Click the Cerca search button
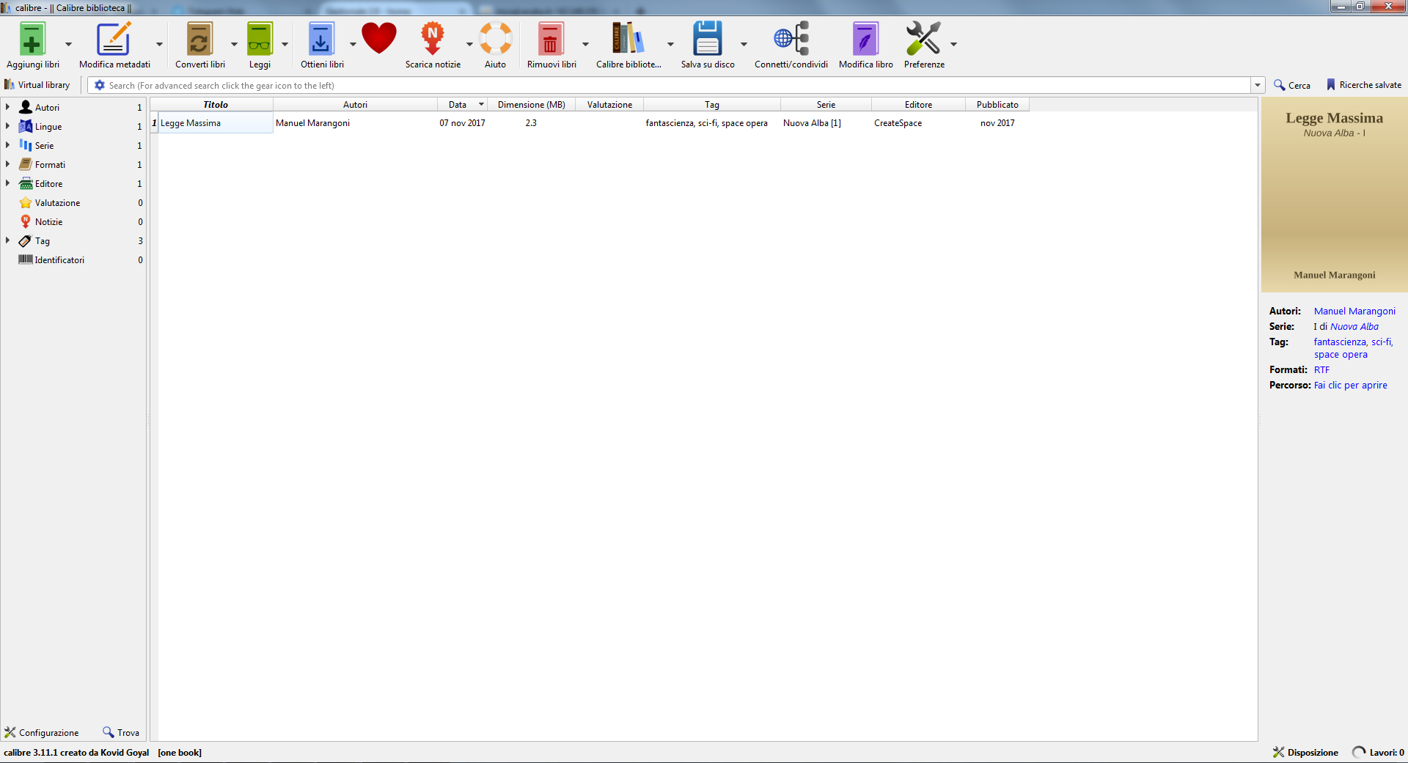This screenshot has height=763, width=1408. (x=1292, y=85)
